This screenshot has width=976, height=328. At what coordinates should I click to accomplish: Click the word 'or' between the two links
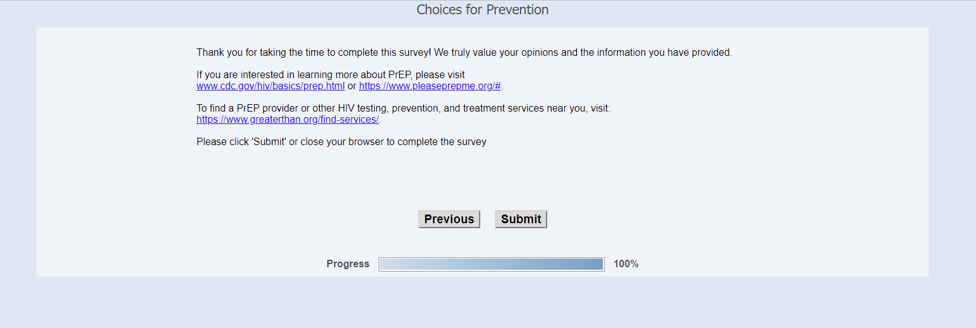pos(352,86)
